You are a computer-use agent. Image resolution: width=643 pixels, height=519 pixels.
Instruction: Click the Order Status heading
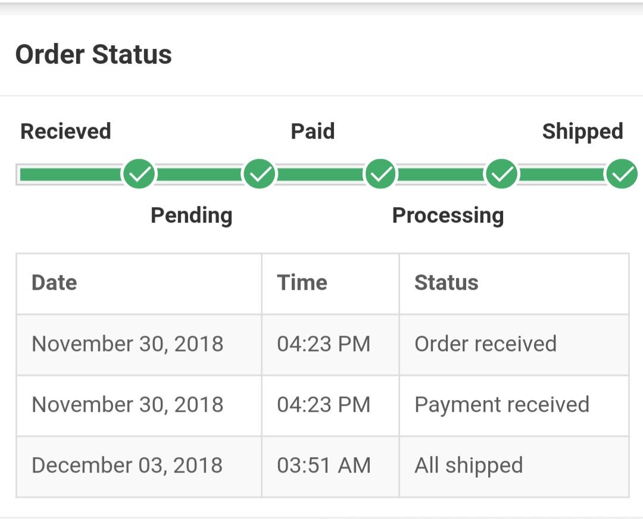(x=93, y=55)
